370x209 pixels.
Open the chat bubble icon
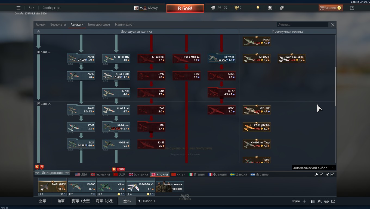point(326,201)
